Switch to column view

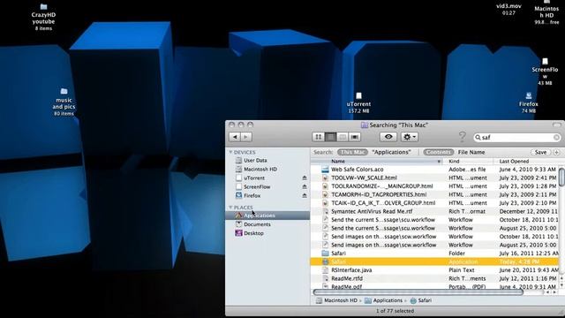[x=343, y=137]
